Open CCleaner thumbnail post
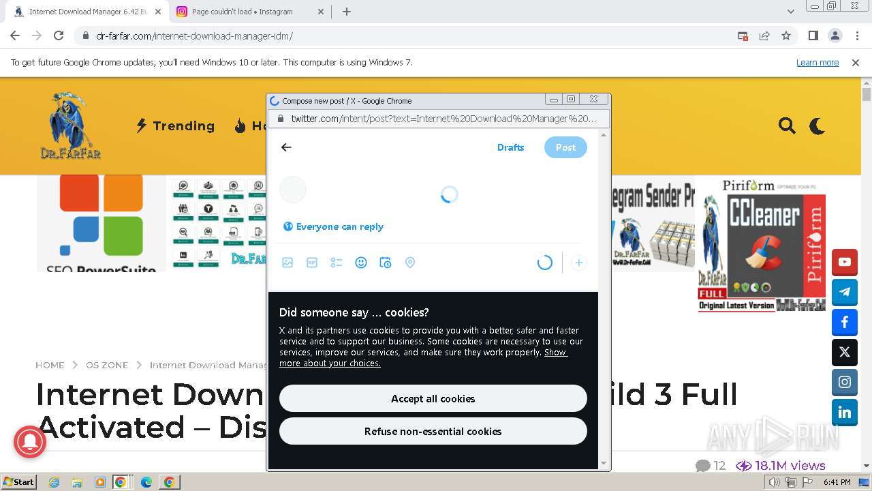Viewport: 872px width, 491px height. point(762,245)
